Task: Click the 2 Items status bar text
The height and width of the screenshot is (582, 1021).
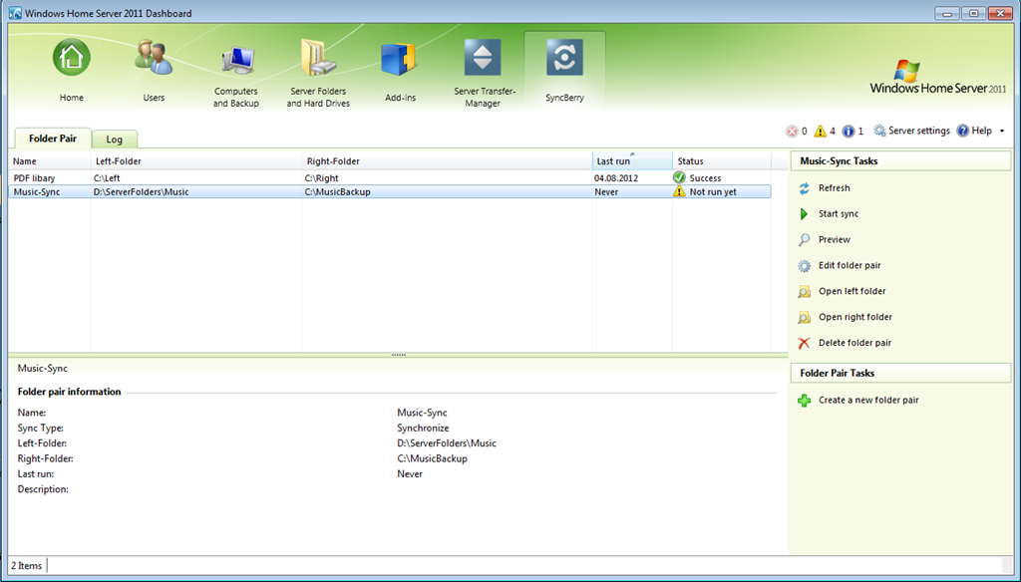Action: coord(26,566)
